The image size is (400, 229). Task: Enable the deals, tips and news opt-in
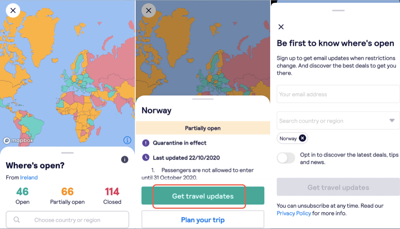coord(286,158)
